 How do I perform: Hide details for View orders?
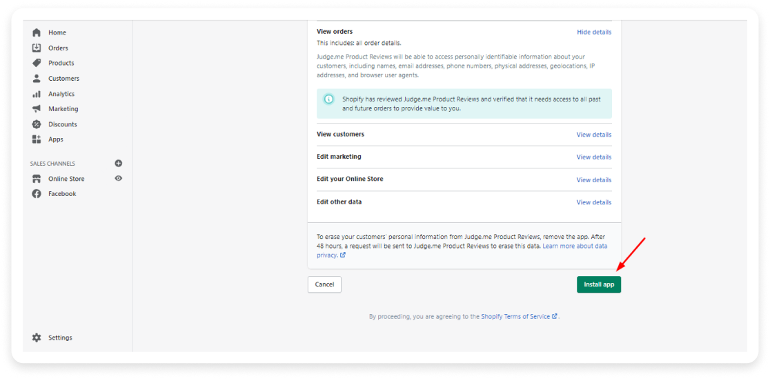[594, 32]
